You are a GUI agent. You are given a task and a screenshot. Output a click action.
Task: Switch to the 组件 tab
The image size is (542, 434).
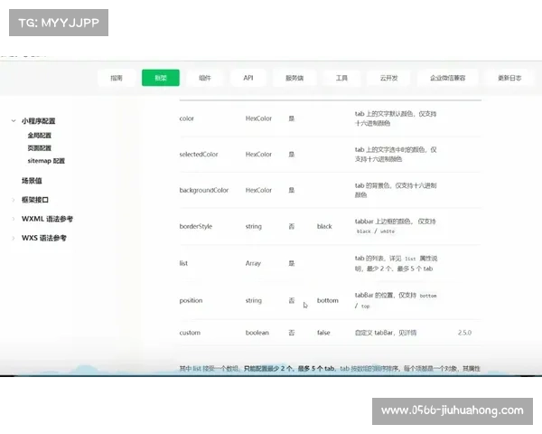tap(205, 78)
